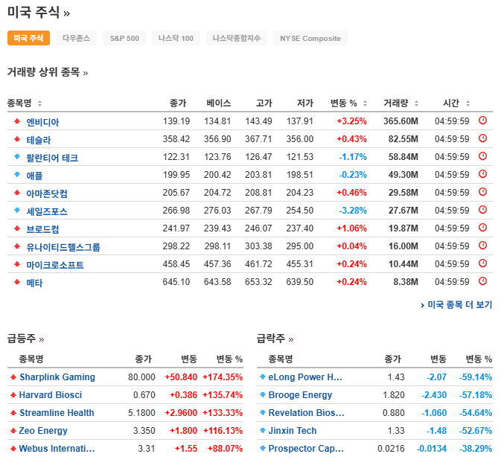
Task: Open Webus Internati... in top gainers
Action: coord(57,448)
